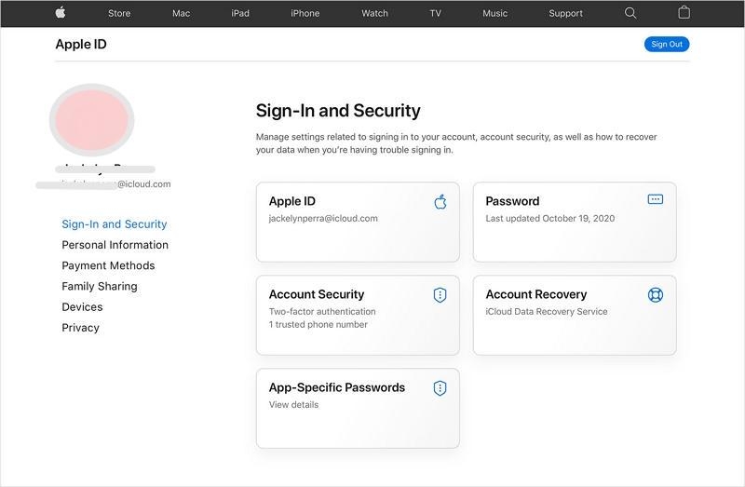The image size is (745, 487).
Task: Open the Store menu item
Action: (x=119, y=14)
